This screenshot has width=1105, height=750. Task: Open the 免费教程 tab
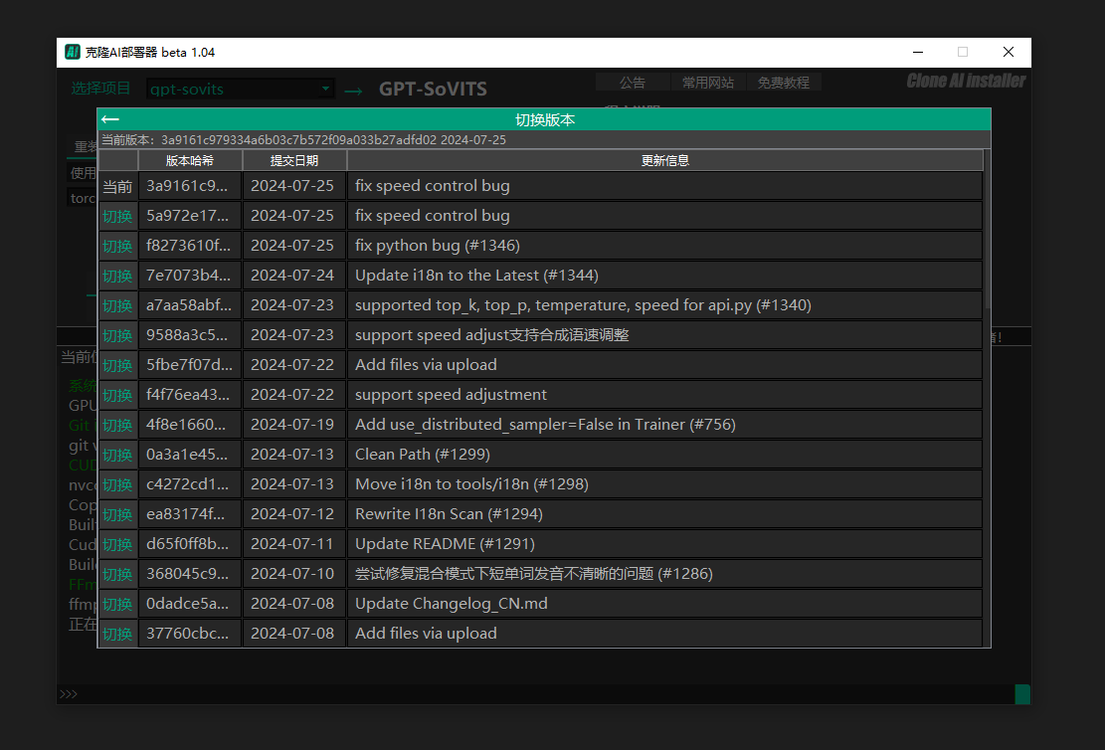(x=783, y=83)
